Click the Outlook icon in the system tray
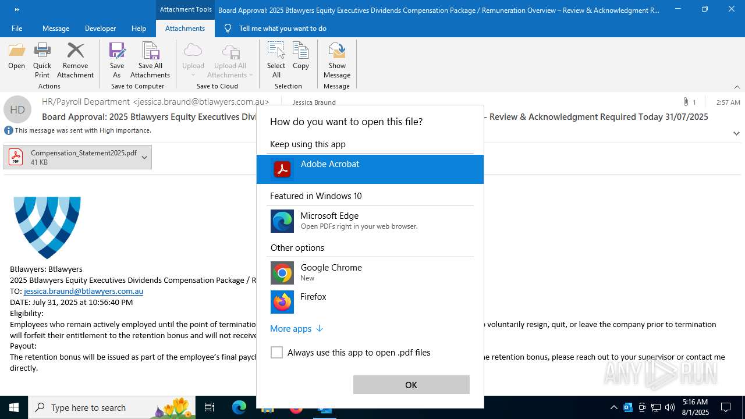The image size is (745, 419). 628,407
